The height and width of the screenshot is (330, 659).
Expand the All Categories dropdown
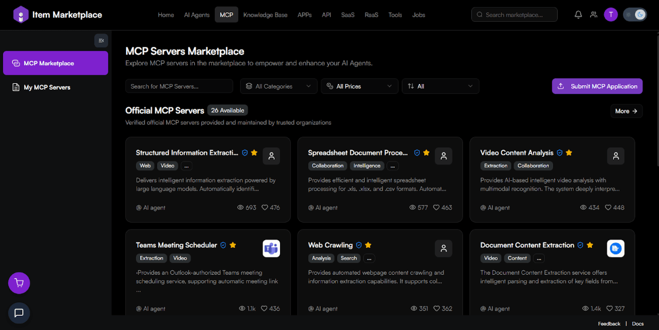coord(278,86)
